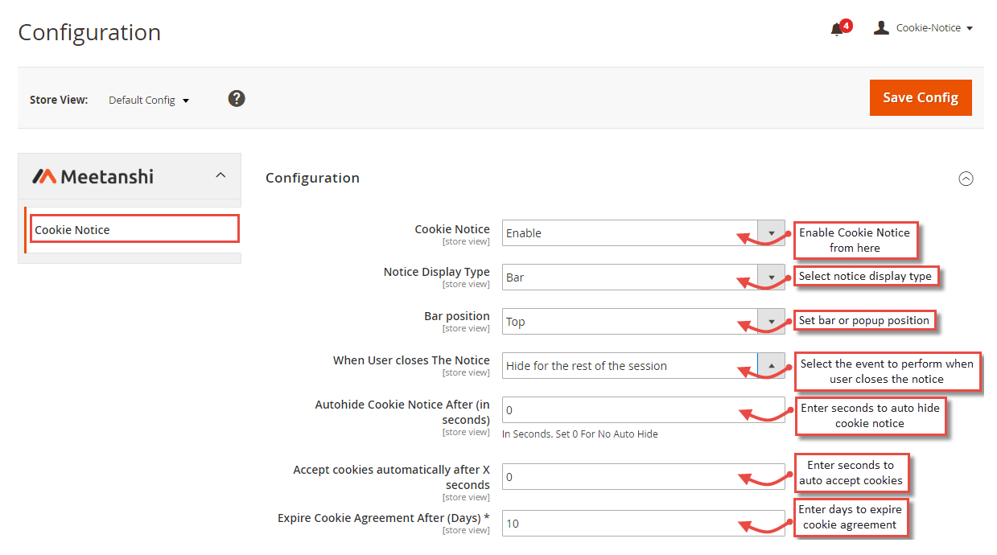The height and width of the screenshot is (555, 997).
Task: Click the Expire Cookie Agreement After label
Action: click(384, 518)
